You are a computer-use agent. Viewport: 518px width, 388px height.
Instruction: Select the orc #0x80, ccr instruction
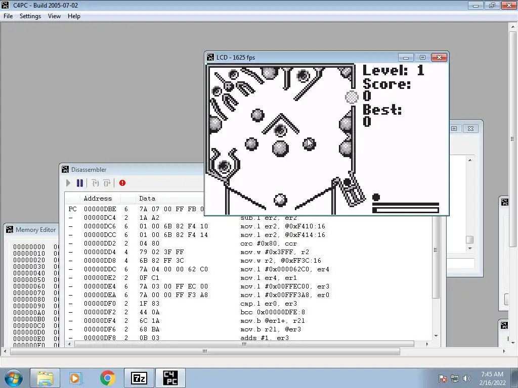(269, 244)
